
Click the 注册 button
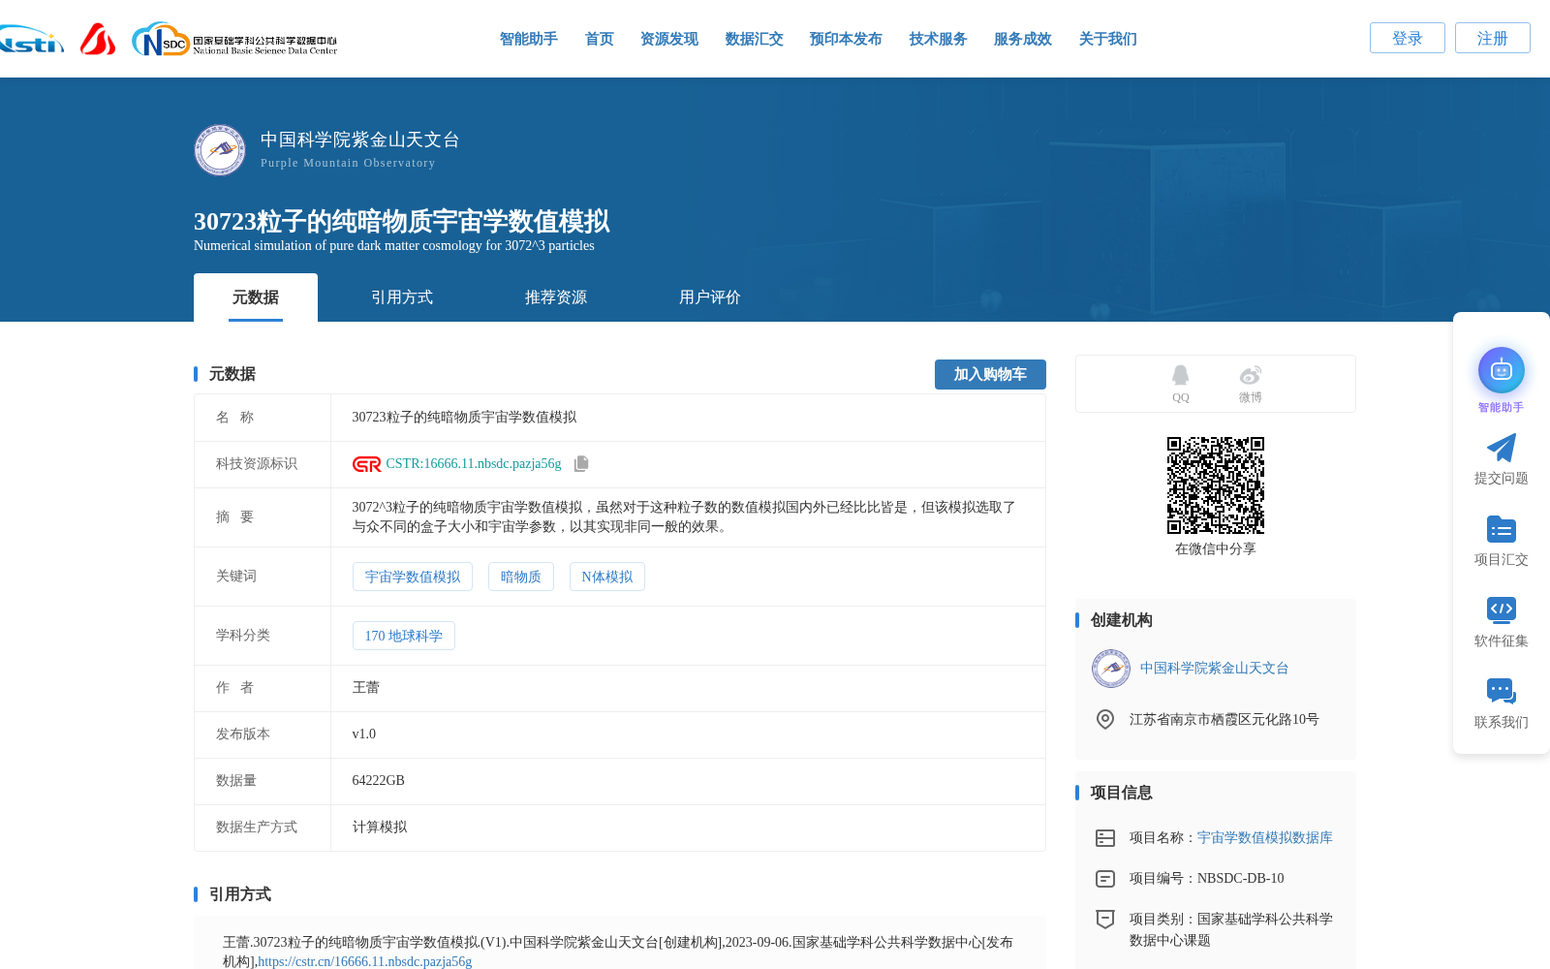click(1493, 38)
